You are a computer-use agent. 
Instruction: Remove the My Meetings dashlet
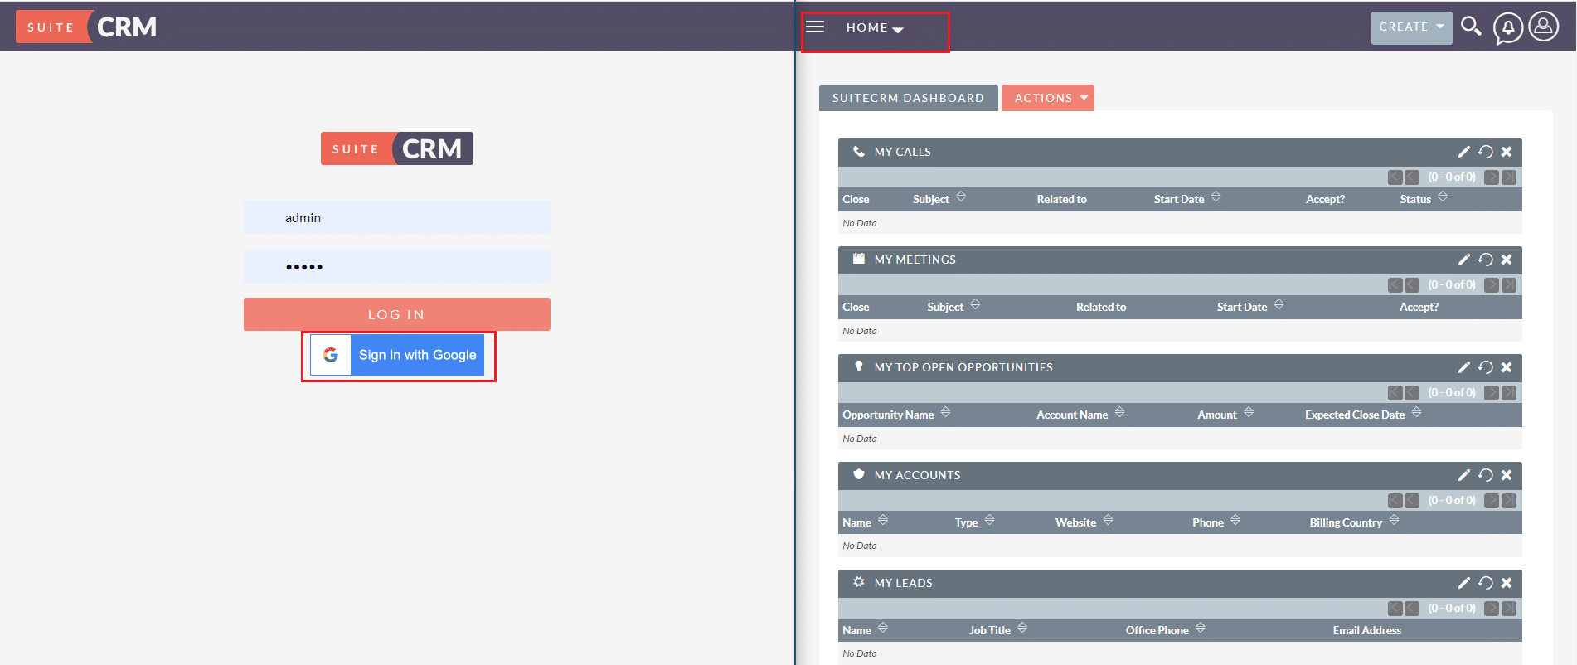pyautogui.click(x=1507, y=260)
